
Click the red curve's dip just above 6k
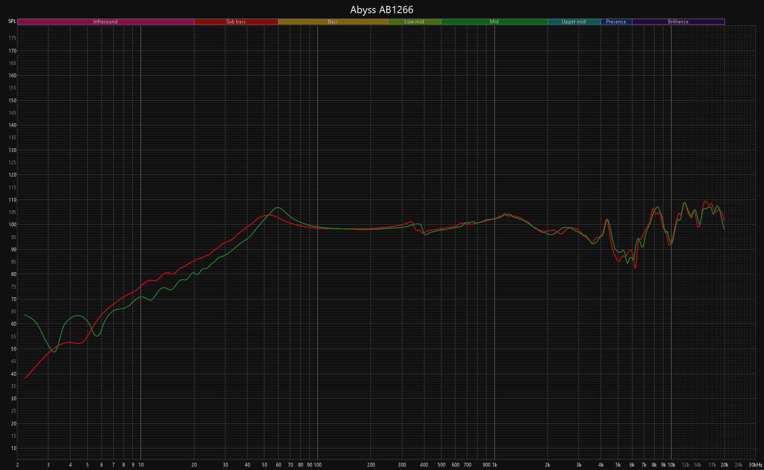point(635,267)
